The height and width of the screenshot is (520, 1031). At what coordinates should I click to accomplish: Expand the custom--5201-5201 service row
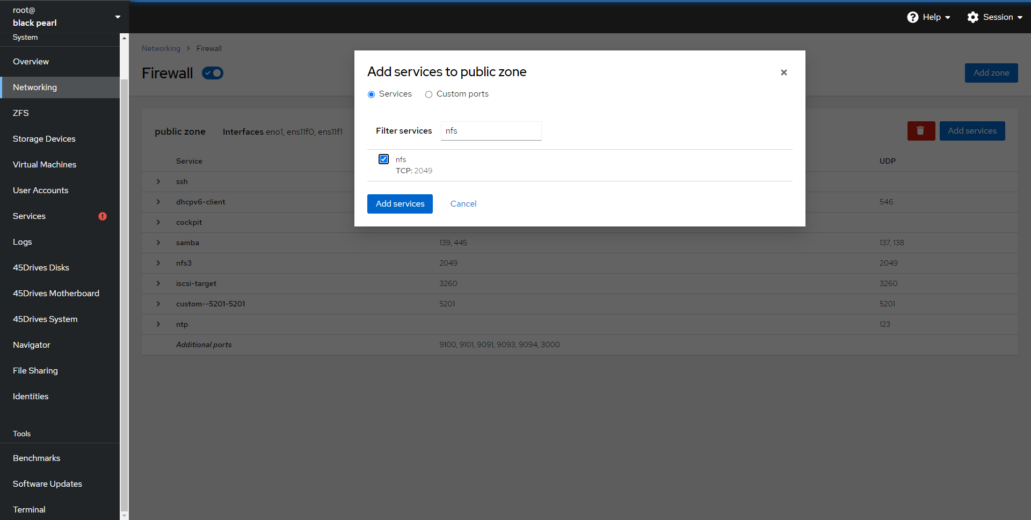[158, 304]
